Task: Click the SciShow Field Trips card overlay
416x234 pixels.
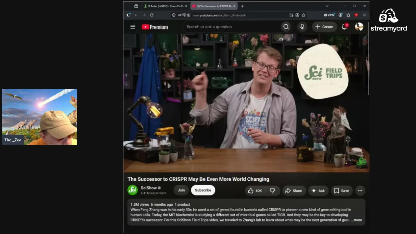Action: 322,71
